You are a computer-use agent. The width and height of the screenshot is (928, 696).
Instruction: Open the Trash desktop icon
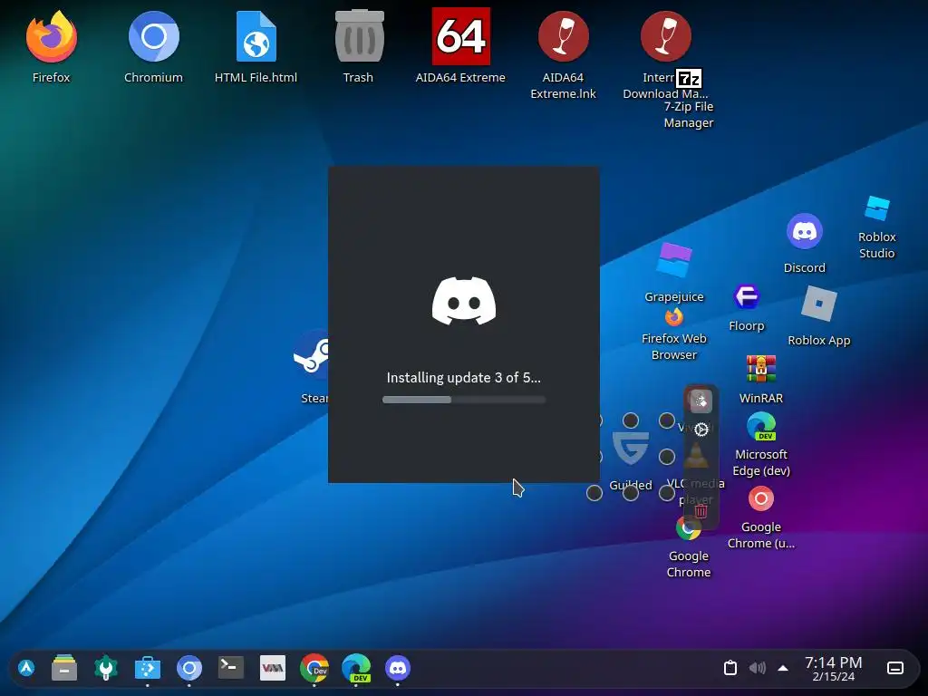point(359,36)
